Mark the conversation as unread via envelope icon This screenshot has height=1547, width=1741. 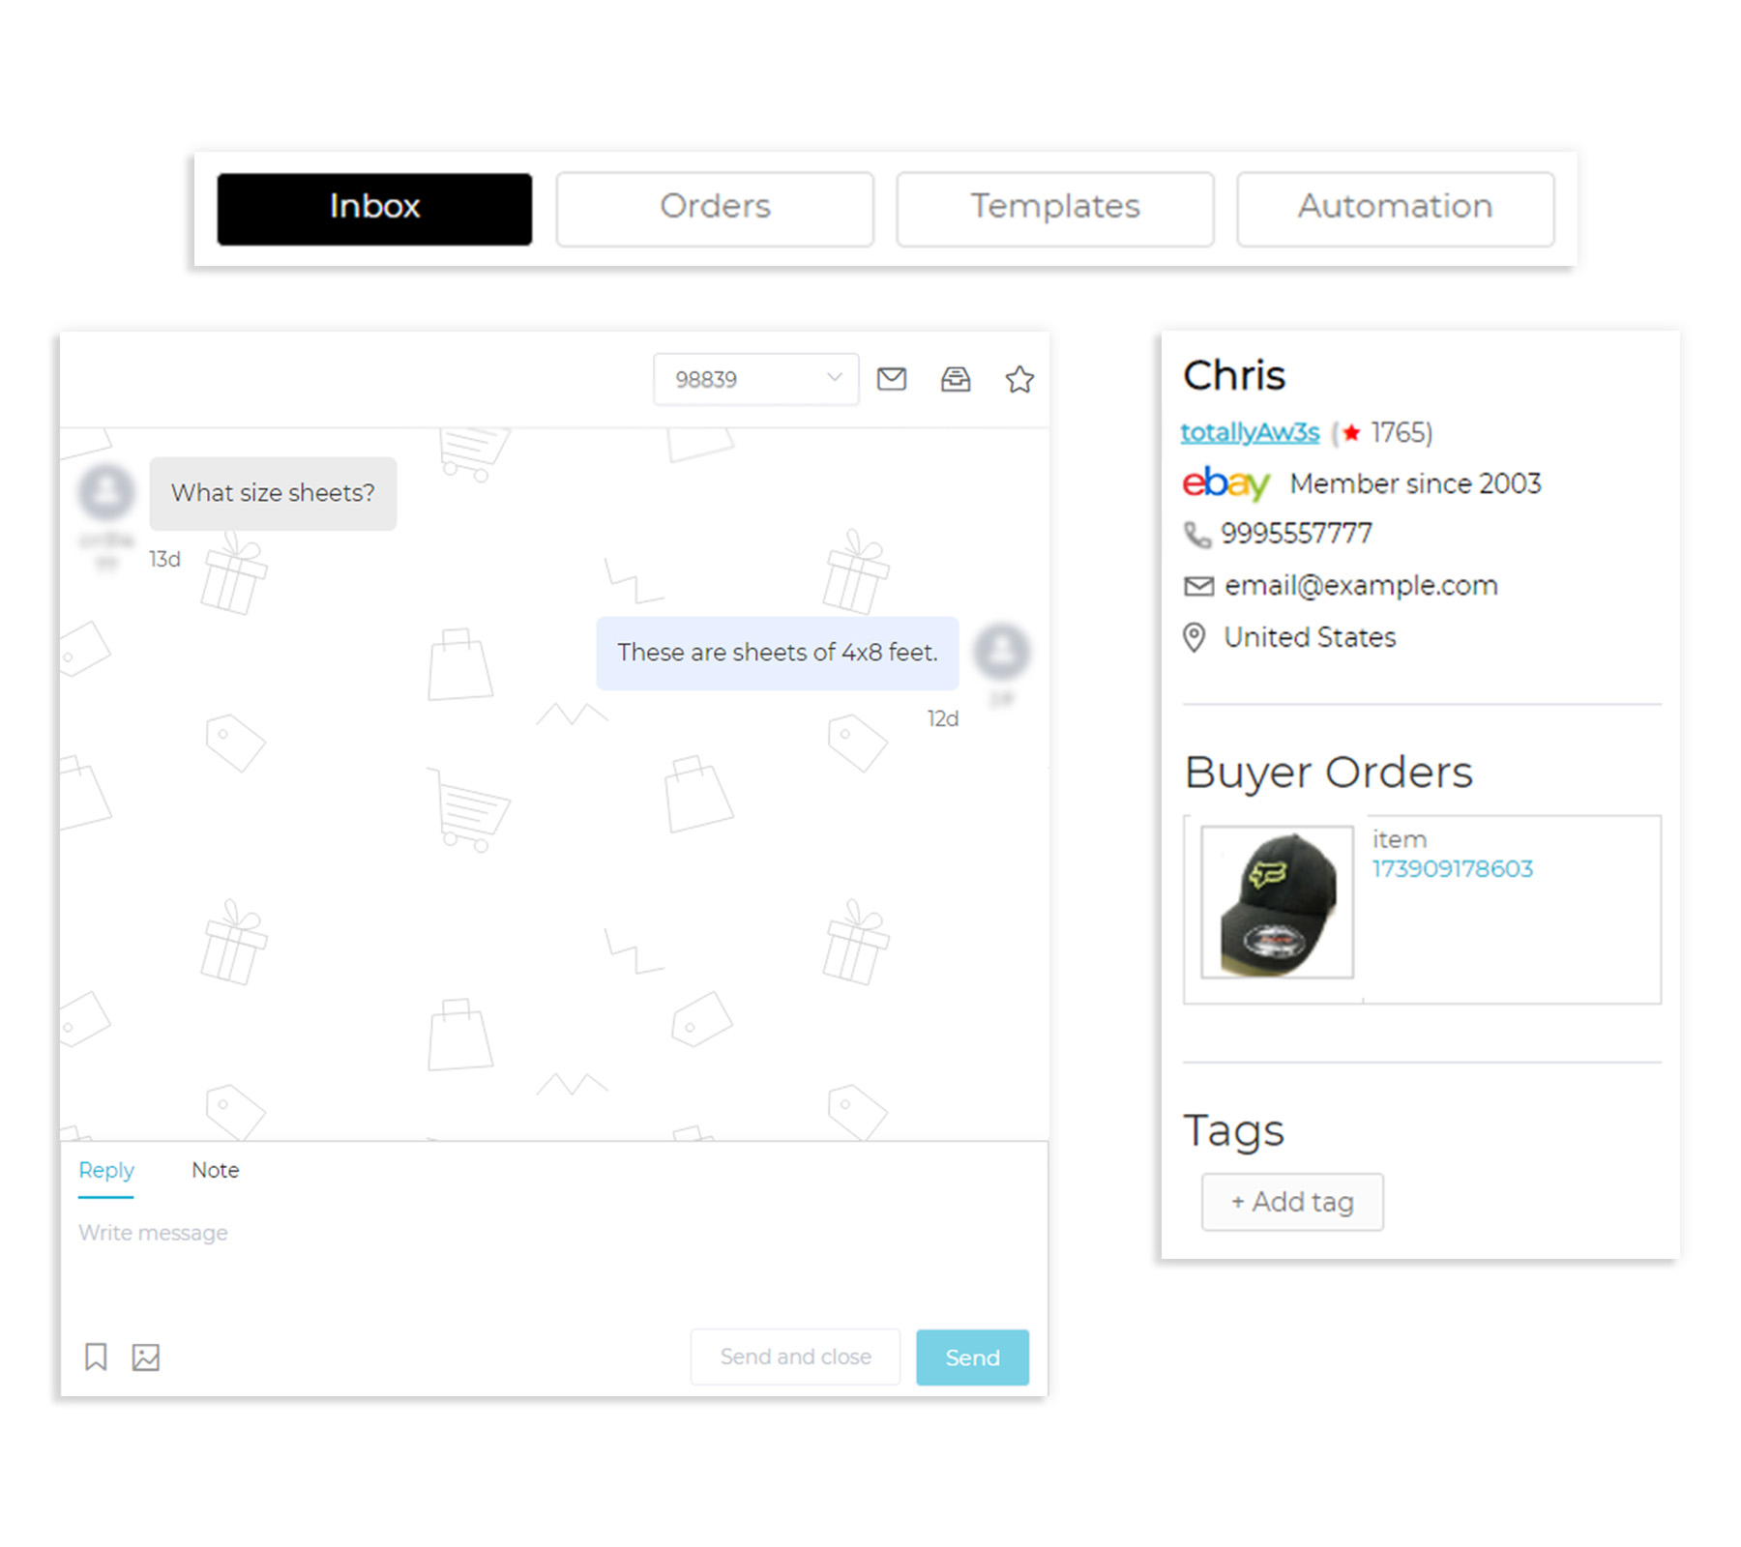point(892,379)
